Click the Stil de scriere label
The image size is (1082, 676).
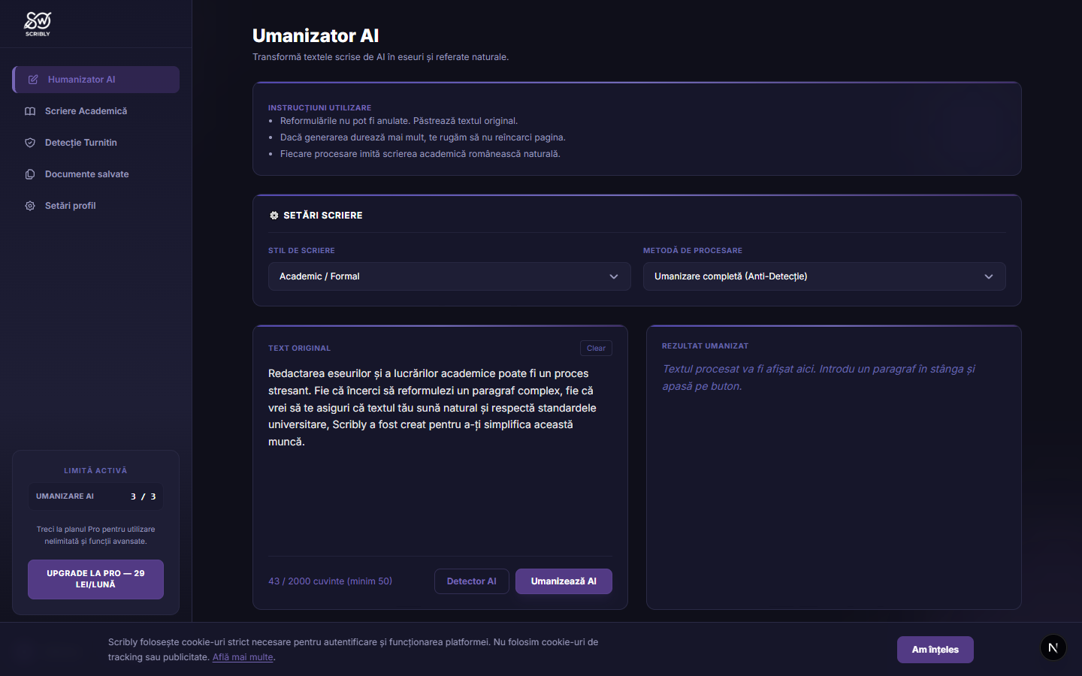(302, 251)
